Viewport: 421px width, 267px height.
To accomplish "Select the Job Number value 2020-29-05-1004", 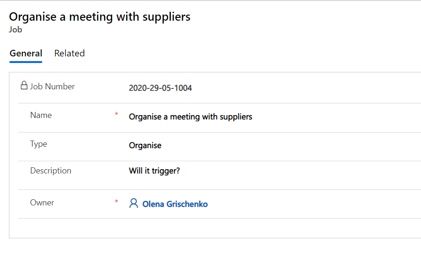I will 160,88.
